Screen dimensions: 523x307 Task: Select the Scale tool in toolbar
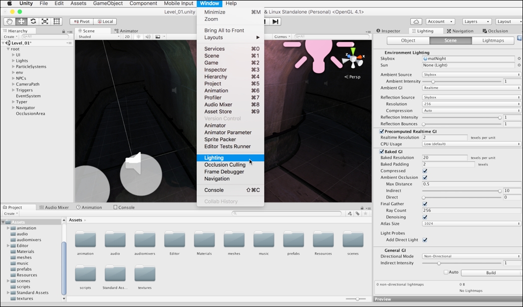[x=45, y=22]
